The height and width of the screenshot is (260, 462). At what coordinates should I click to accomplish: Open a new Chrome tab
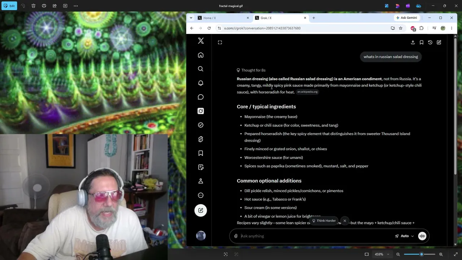click(x=314, y=18)
